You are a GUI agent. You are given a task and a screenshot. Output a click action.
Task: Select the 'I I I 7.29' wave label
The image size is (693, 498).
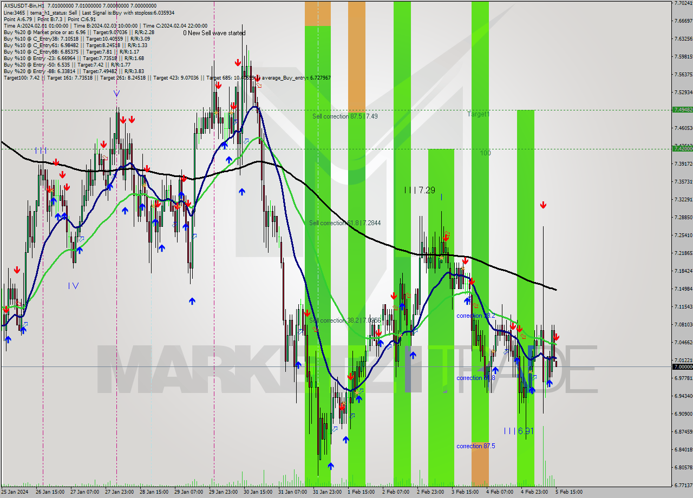click(420, 190)
